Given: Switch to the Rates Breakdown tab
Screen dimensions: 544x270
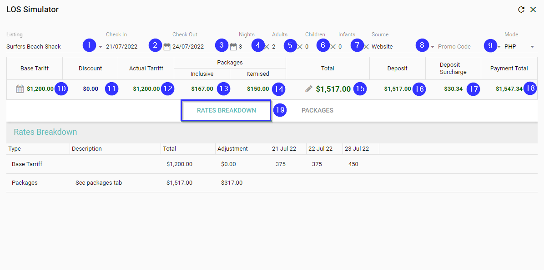Looking at the screenshot, I should tap(226, 110).
